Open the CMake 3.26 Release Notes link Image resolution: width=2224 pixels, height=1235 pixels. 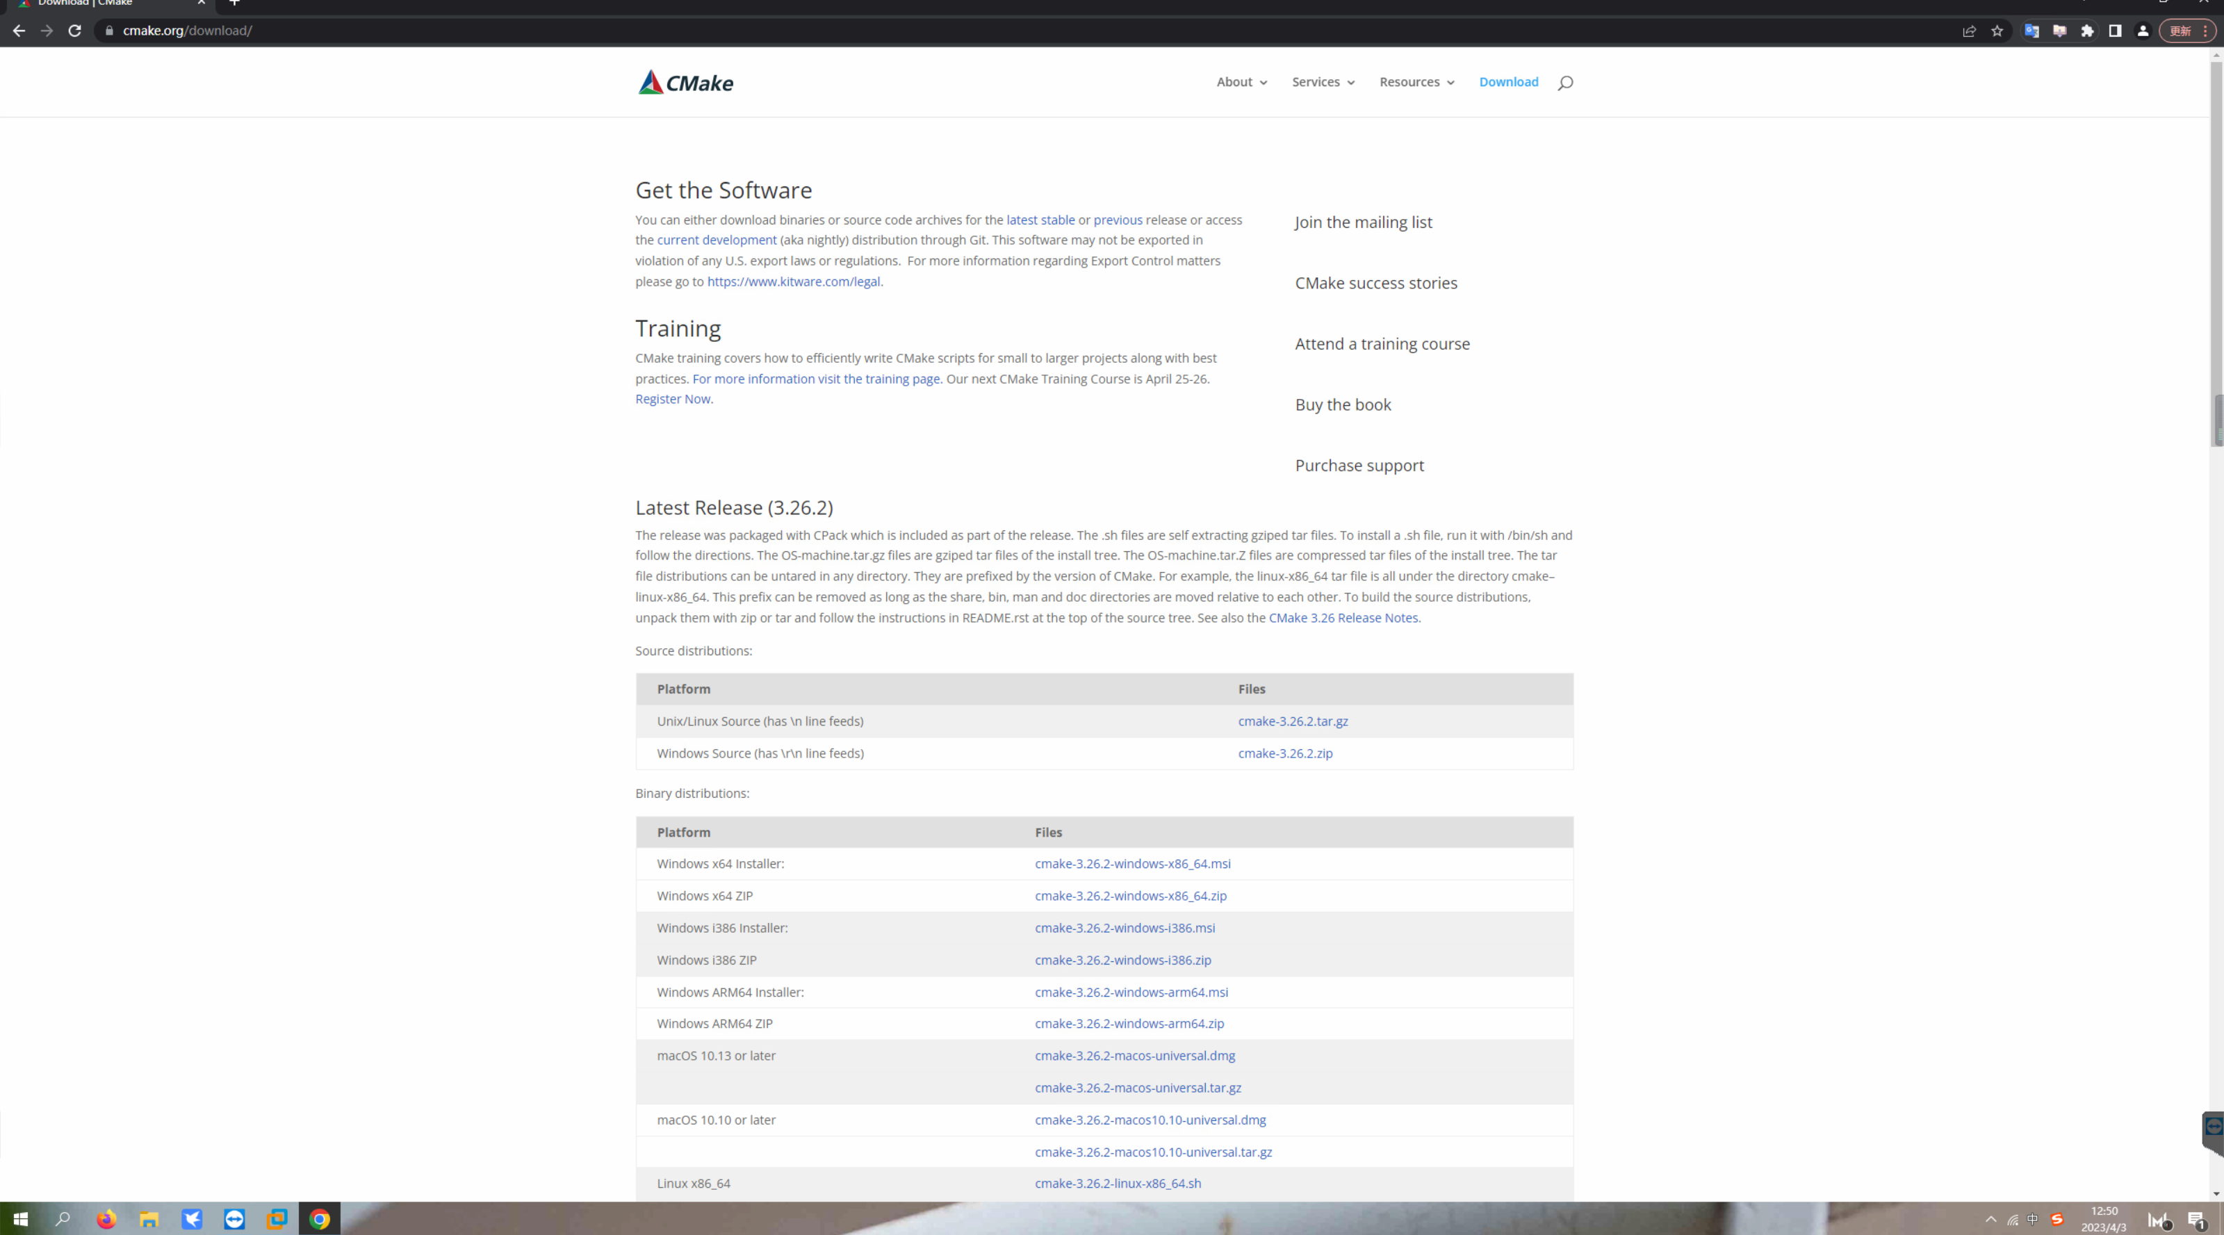(x=1343, y=619)
